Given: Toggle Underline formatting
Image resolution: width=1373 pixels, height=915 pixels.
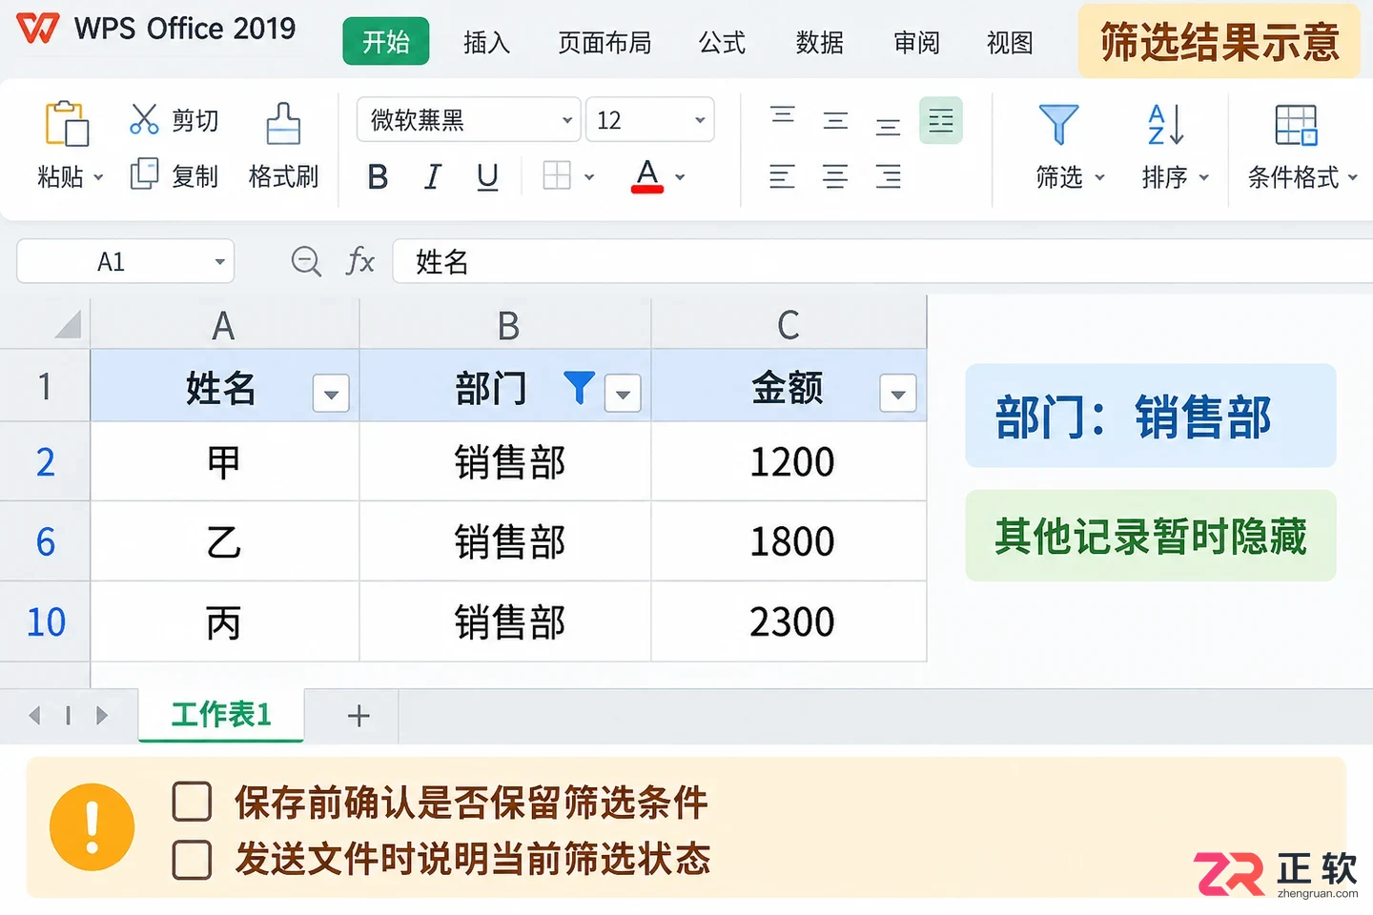Looking at the screenshot, I should (487, 176).
